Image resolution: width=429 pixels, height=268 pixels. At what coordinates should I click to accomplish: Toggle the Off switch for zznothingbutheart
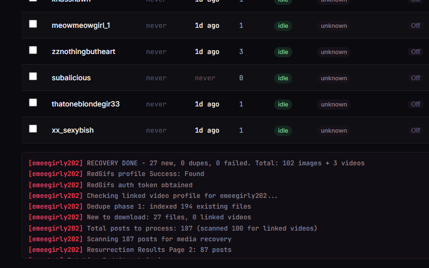tap(415, 52)
